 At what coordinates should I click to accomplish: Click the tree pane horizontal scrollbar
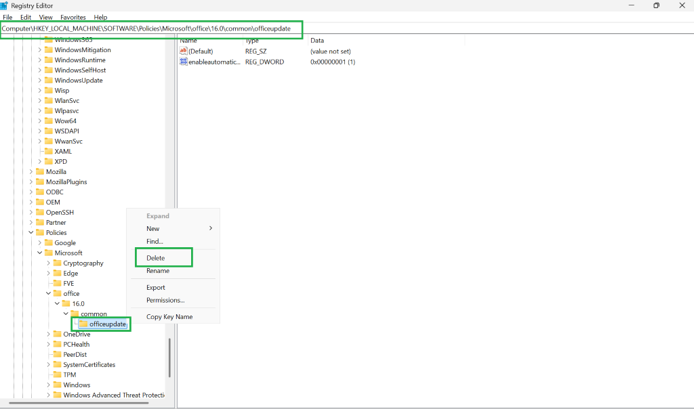pyautogui.click(x=79, y=404)
